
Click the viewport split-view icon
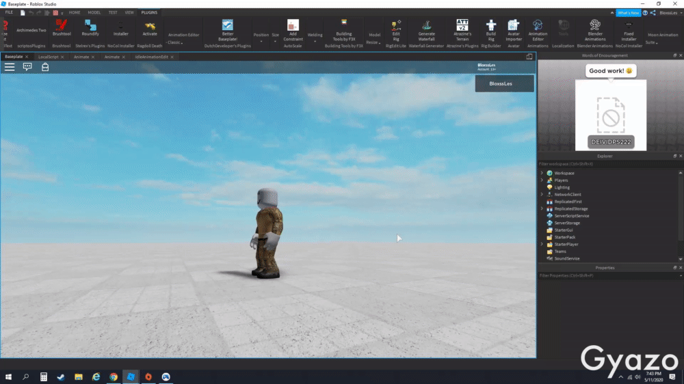[529, 57]
